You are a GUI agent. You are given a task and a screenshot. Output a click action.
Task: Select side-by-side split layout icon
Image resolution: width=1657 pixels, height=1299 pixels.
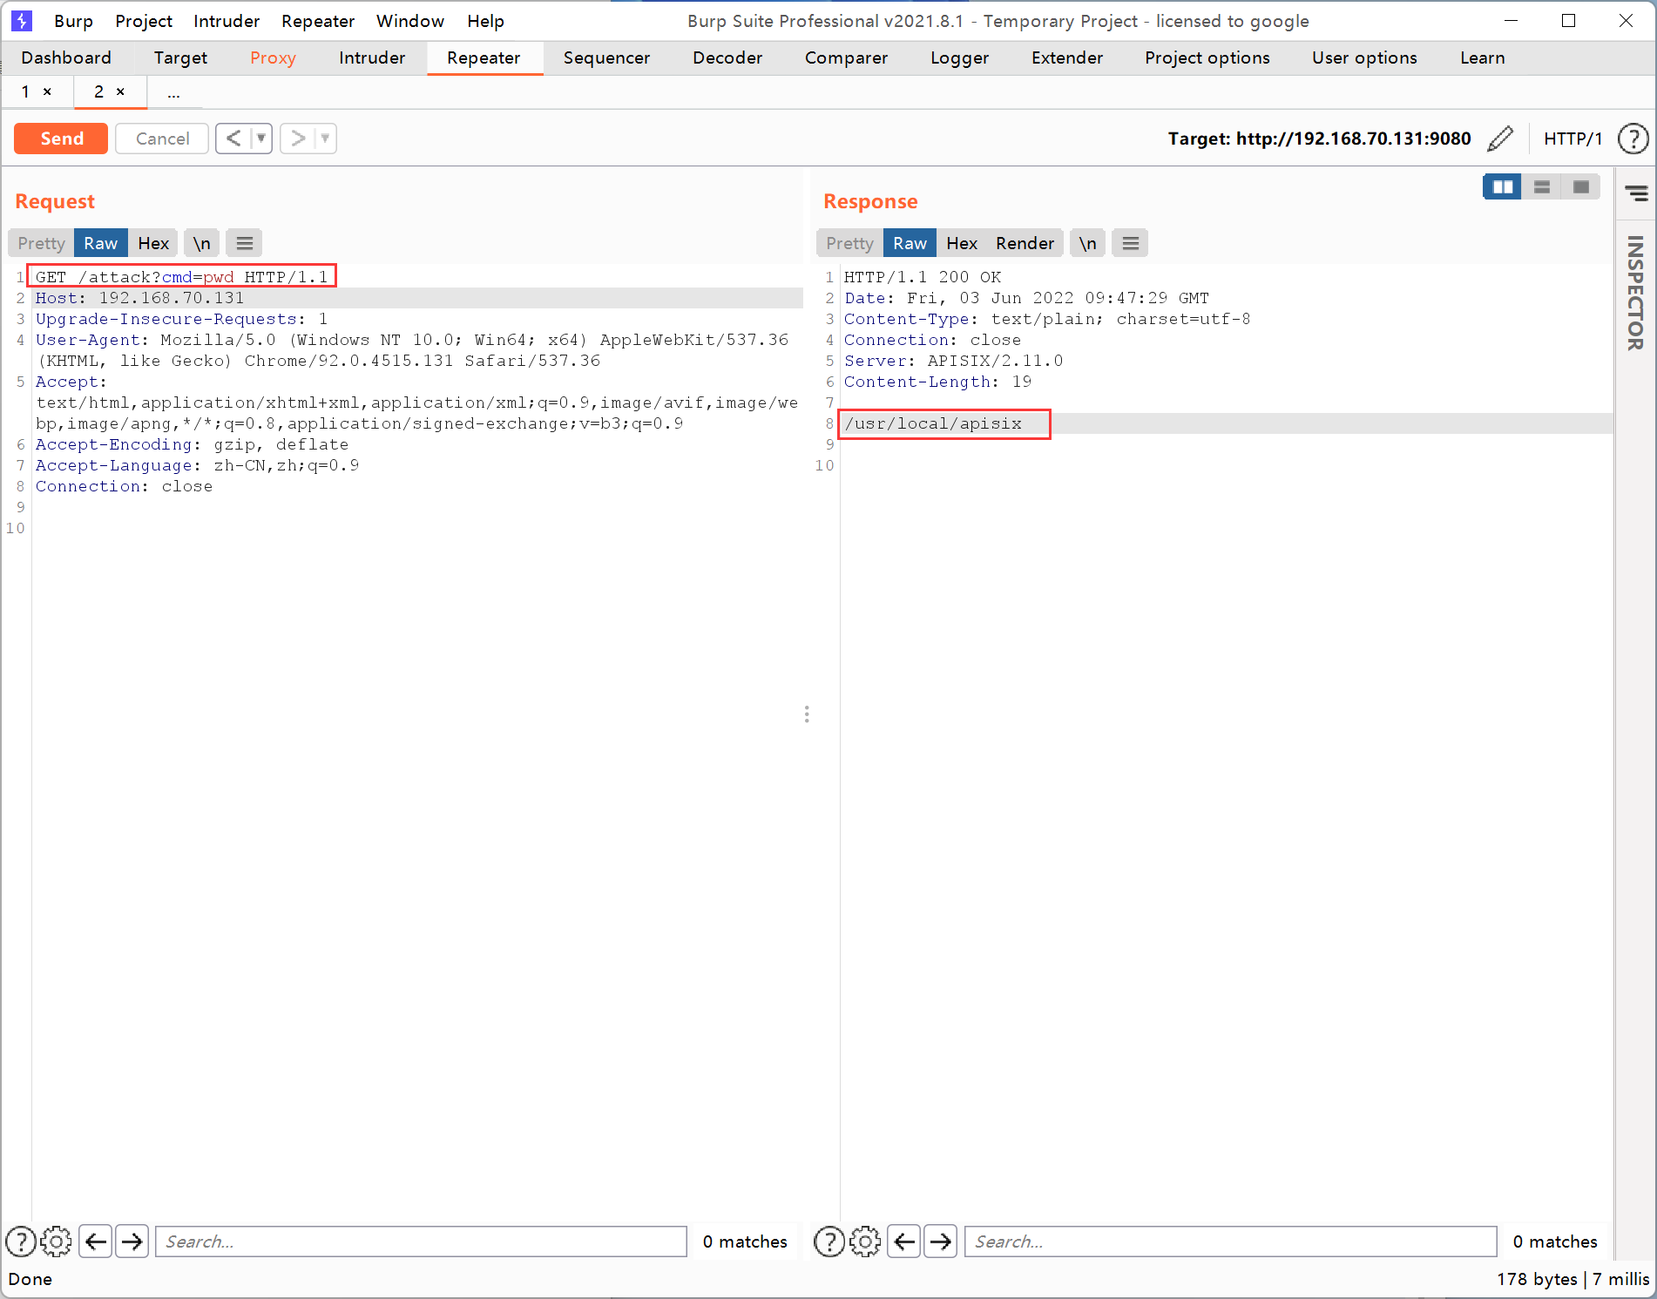pos(1502,186)
